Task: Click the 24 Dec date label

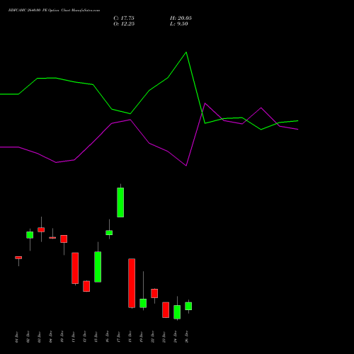Action: coord(175,337)
